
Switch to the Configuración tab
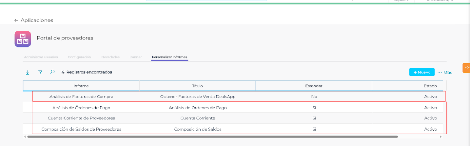[x=79, y=57]
